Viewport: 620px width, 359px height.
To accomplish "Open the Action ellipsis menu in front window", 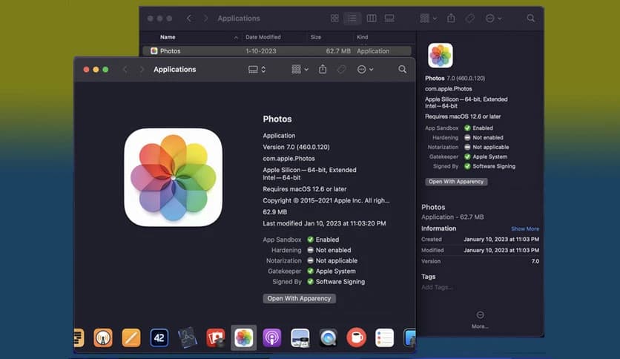I will click(x=365, y=69).
